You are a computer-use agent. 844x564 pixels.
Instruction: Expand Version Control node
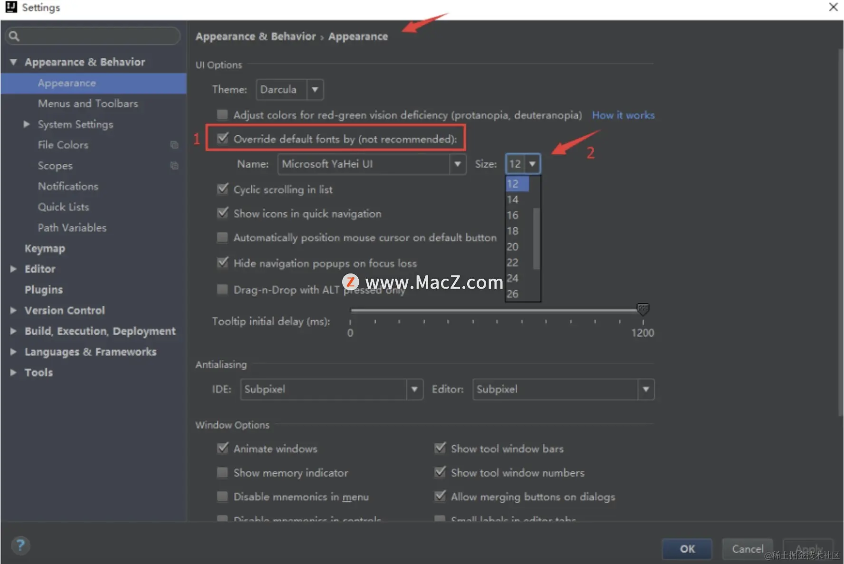pyautogui.click(x=13, y=310)
